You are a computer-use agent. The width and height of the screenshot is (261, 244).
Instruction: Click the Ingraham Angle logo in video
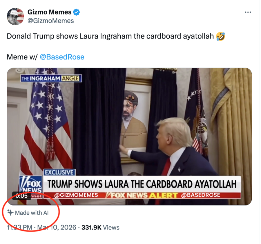click(51, 78)
